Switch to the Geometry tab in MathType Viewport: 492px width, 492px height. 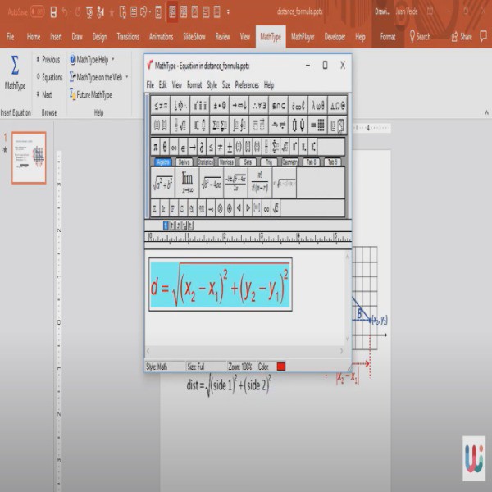(x=290, y=162)
